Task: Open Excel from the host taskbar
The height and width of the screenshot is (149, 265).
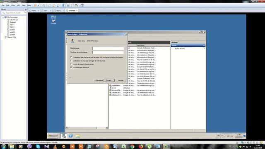Action: pyautogui.click(x=124, y=147)
